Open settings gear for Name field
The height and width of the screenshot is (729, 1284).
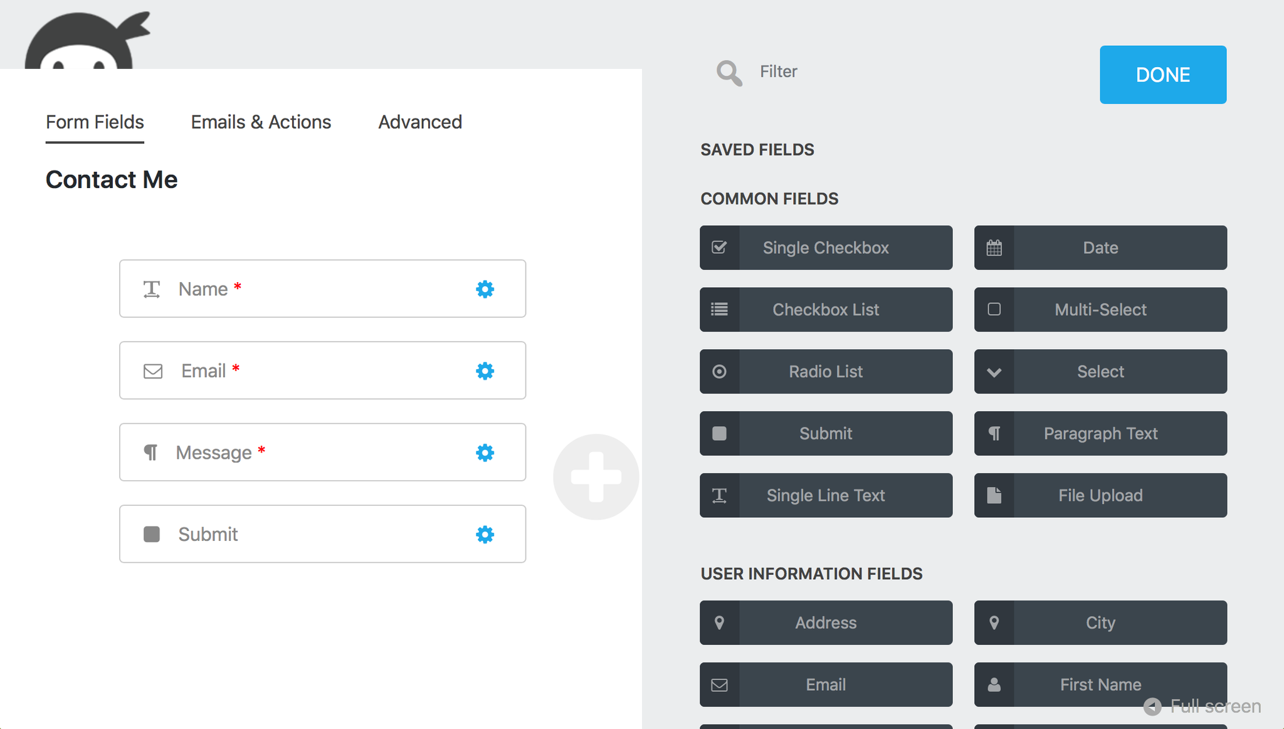pos(485,289)
